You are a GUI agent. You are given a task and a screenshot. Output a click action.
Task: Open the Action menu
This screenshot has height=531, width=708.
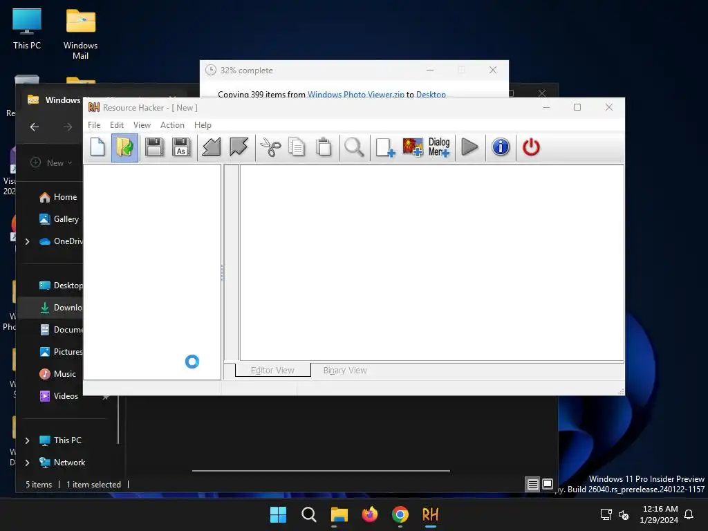(x=172, y=125)
